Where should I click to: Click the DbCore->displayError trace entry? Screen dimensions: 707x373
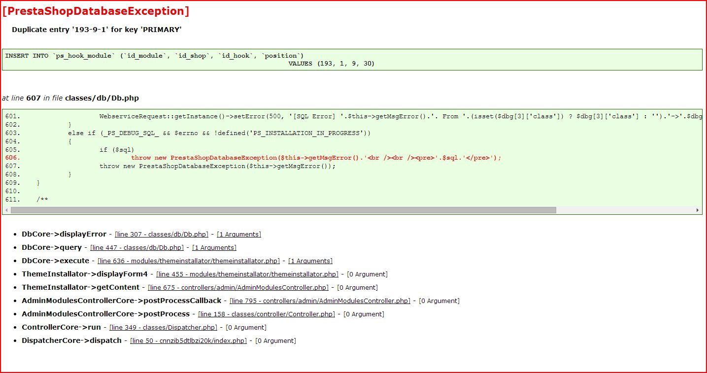click(x=64, y=235)
